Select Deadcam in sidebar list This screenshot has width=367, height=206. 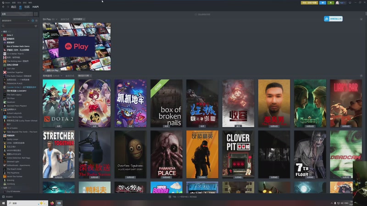pos(11,102)
